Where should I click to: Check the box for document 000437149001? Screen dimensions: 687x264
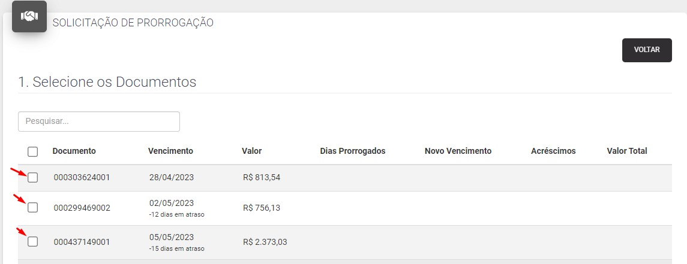(x=32, y=241)
